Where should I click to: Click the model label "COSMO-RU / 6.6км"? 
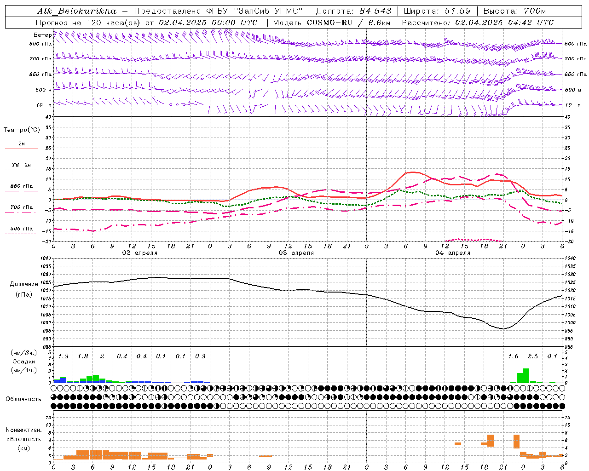349,23
